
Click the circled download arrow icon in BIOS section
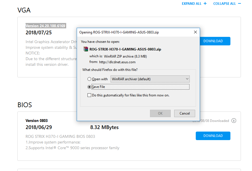coord(234,121)
